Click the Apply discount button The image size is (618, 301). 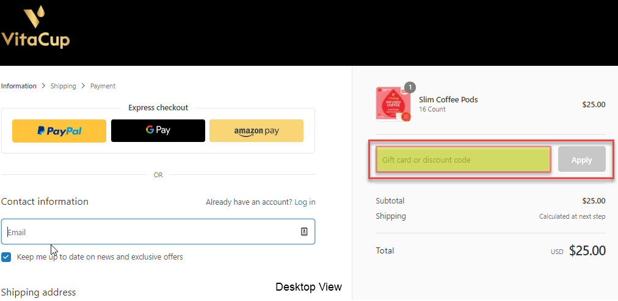click(x=582, y=160)
